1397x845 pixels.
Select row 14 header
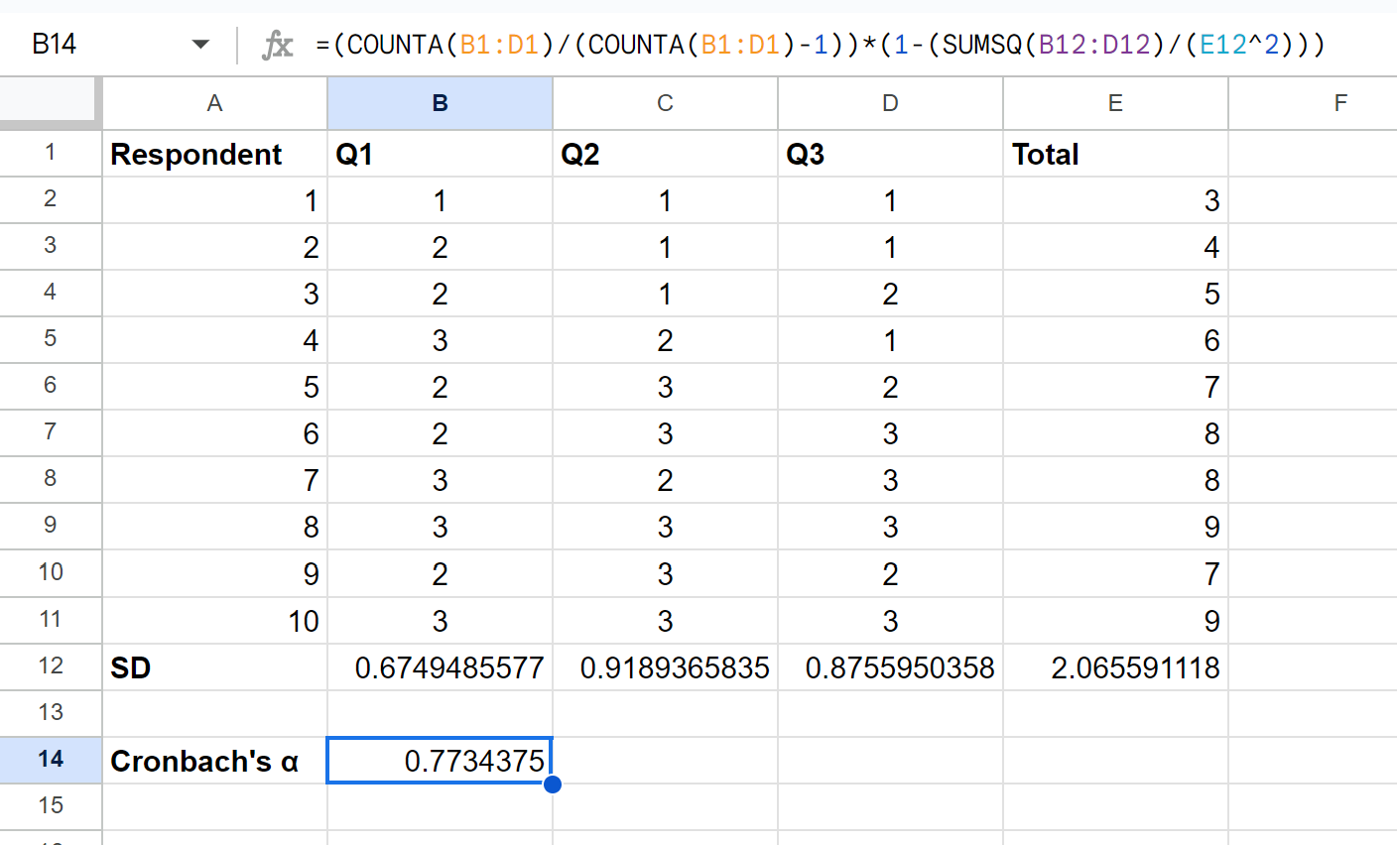[51, 760]
